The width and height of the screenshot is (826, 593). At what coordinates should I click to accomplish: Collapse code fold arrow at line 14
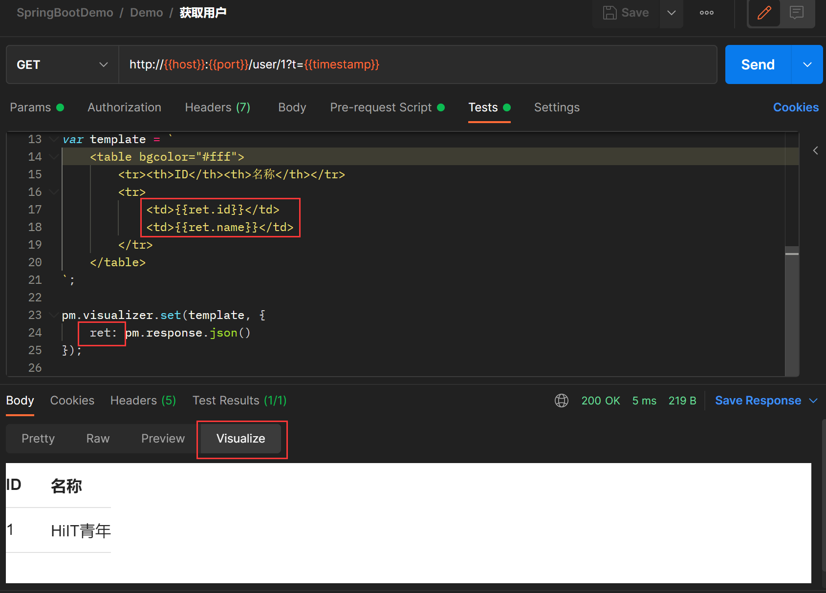[54, 157]
